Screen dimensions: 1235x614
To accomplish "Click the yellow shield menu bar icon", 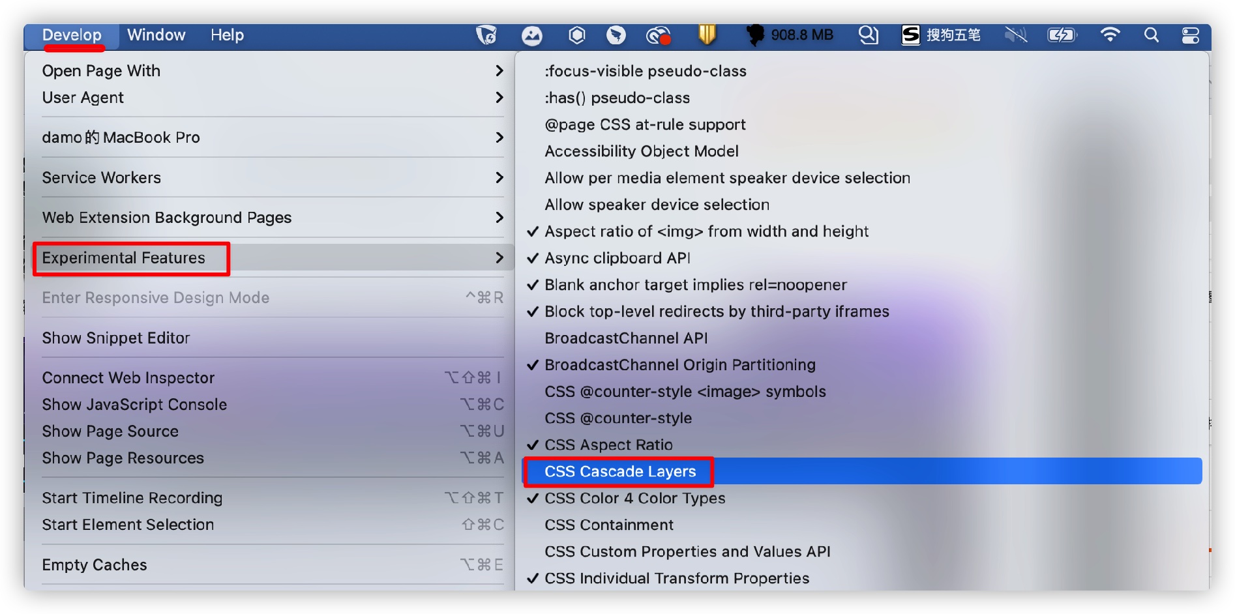I will pos(707,35).
